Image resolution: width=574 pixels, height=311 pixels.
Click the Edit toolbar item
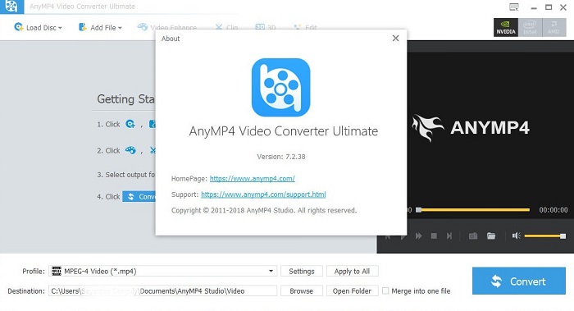[x=305, y=27]
